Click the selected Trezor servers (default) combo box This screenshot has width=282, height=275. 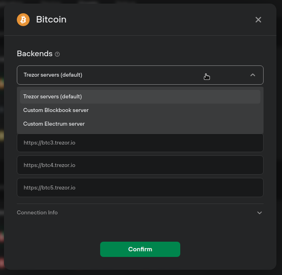click(x=140, y=75)
